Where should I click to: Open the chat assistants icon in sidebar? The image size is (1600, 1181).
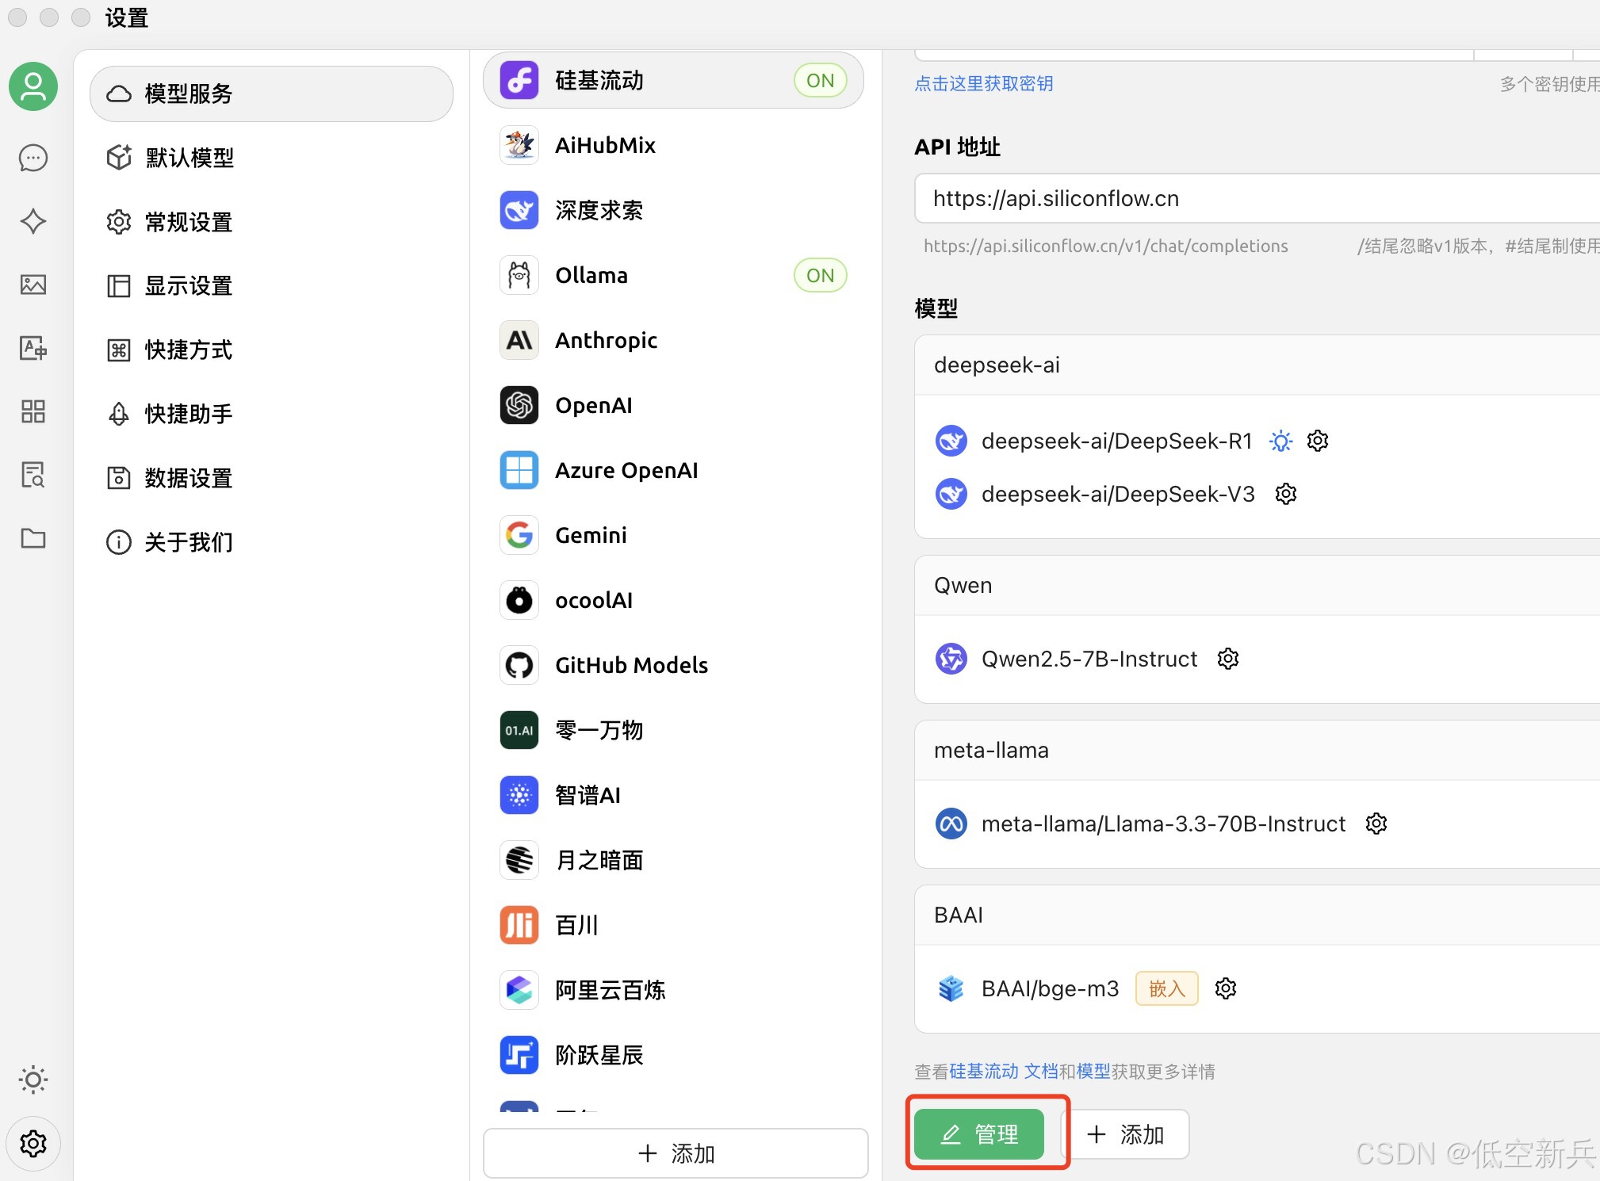pyautogui.click(x=33, y=158)
